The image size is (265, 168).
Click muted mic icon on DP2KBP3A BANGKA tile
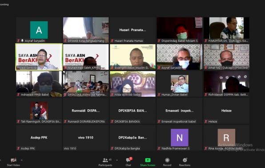pyautogui.click(x=112, y=121)
